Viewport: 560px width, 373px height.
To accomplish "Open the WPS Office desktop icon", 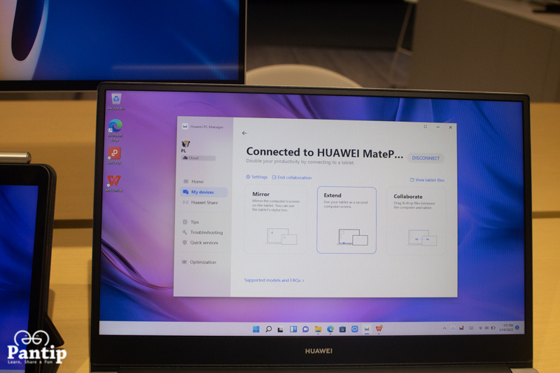I will 113,183.
